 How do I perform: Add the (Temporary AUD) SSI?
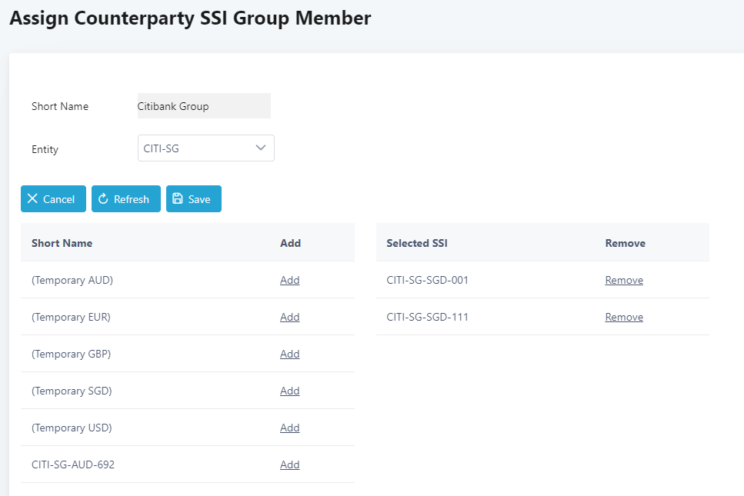tap(289, 281)
